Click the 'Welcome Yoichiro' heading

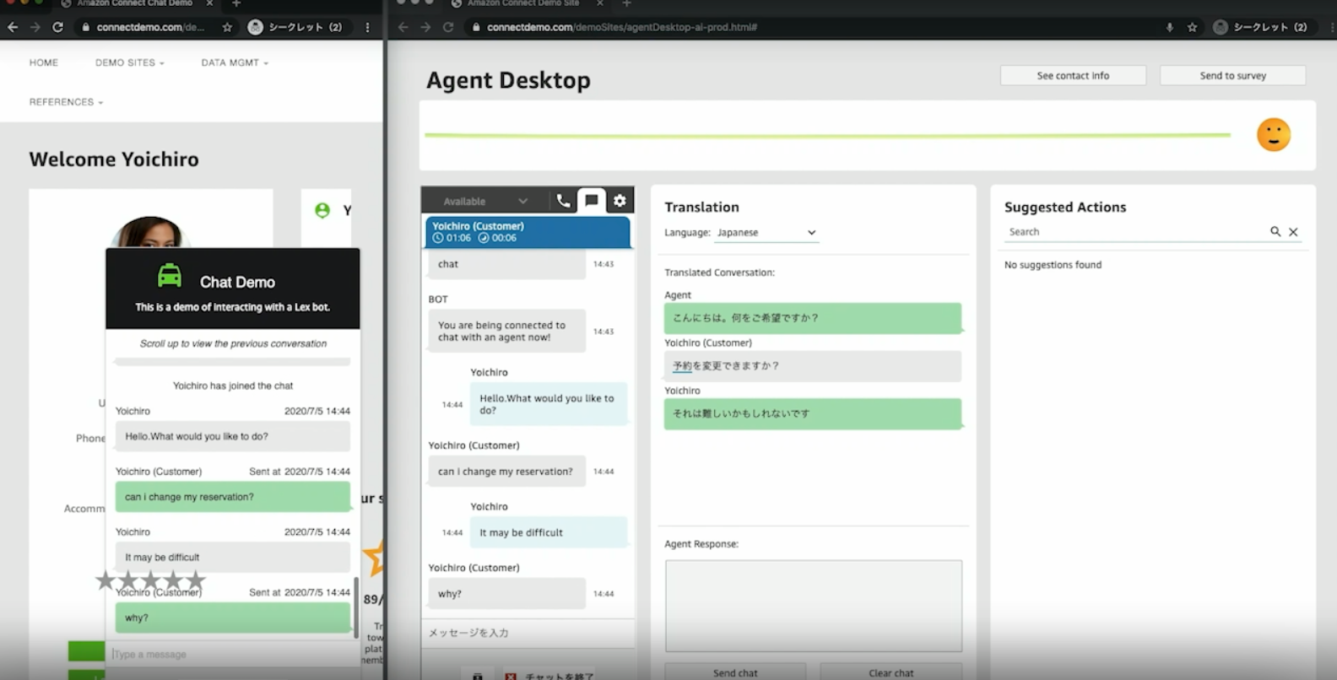114,159
